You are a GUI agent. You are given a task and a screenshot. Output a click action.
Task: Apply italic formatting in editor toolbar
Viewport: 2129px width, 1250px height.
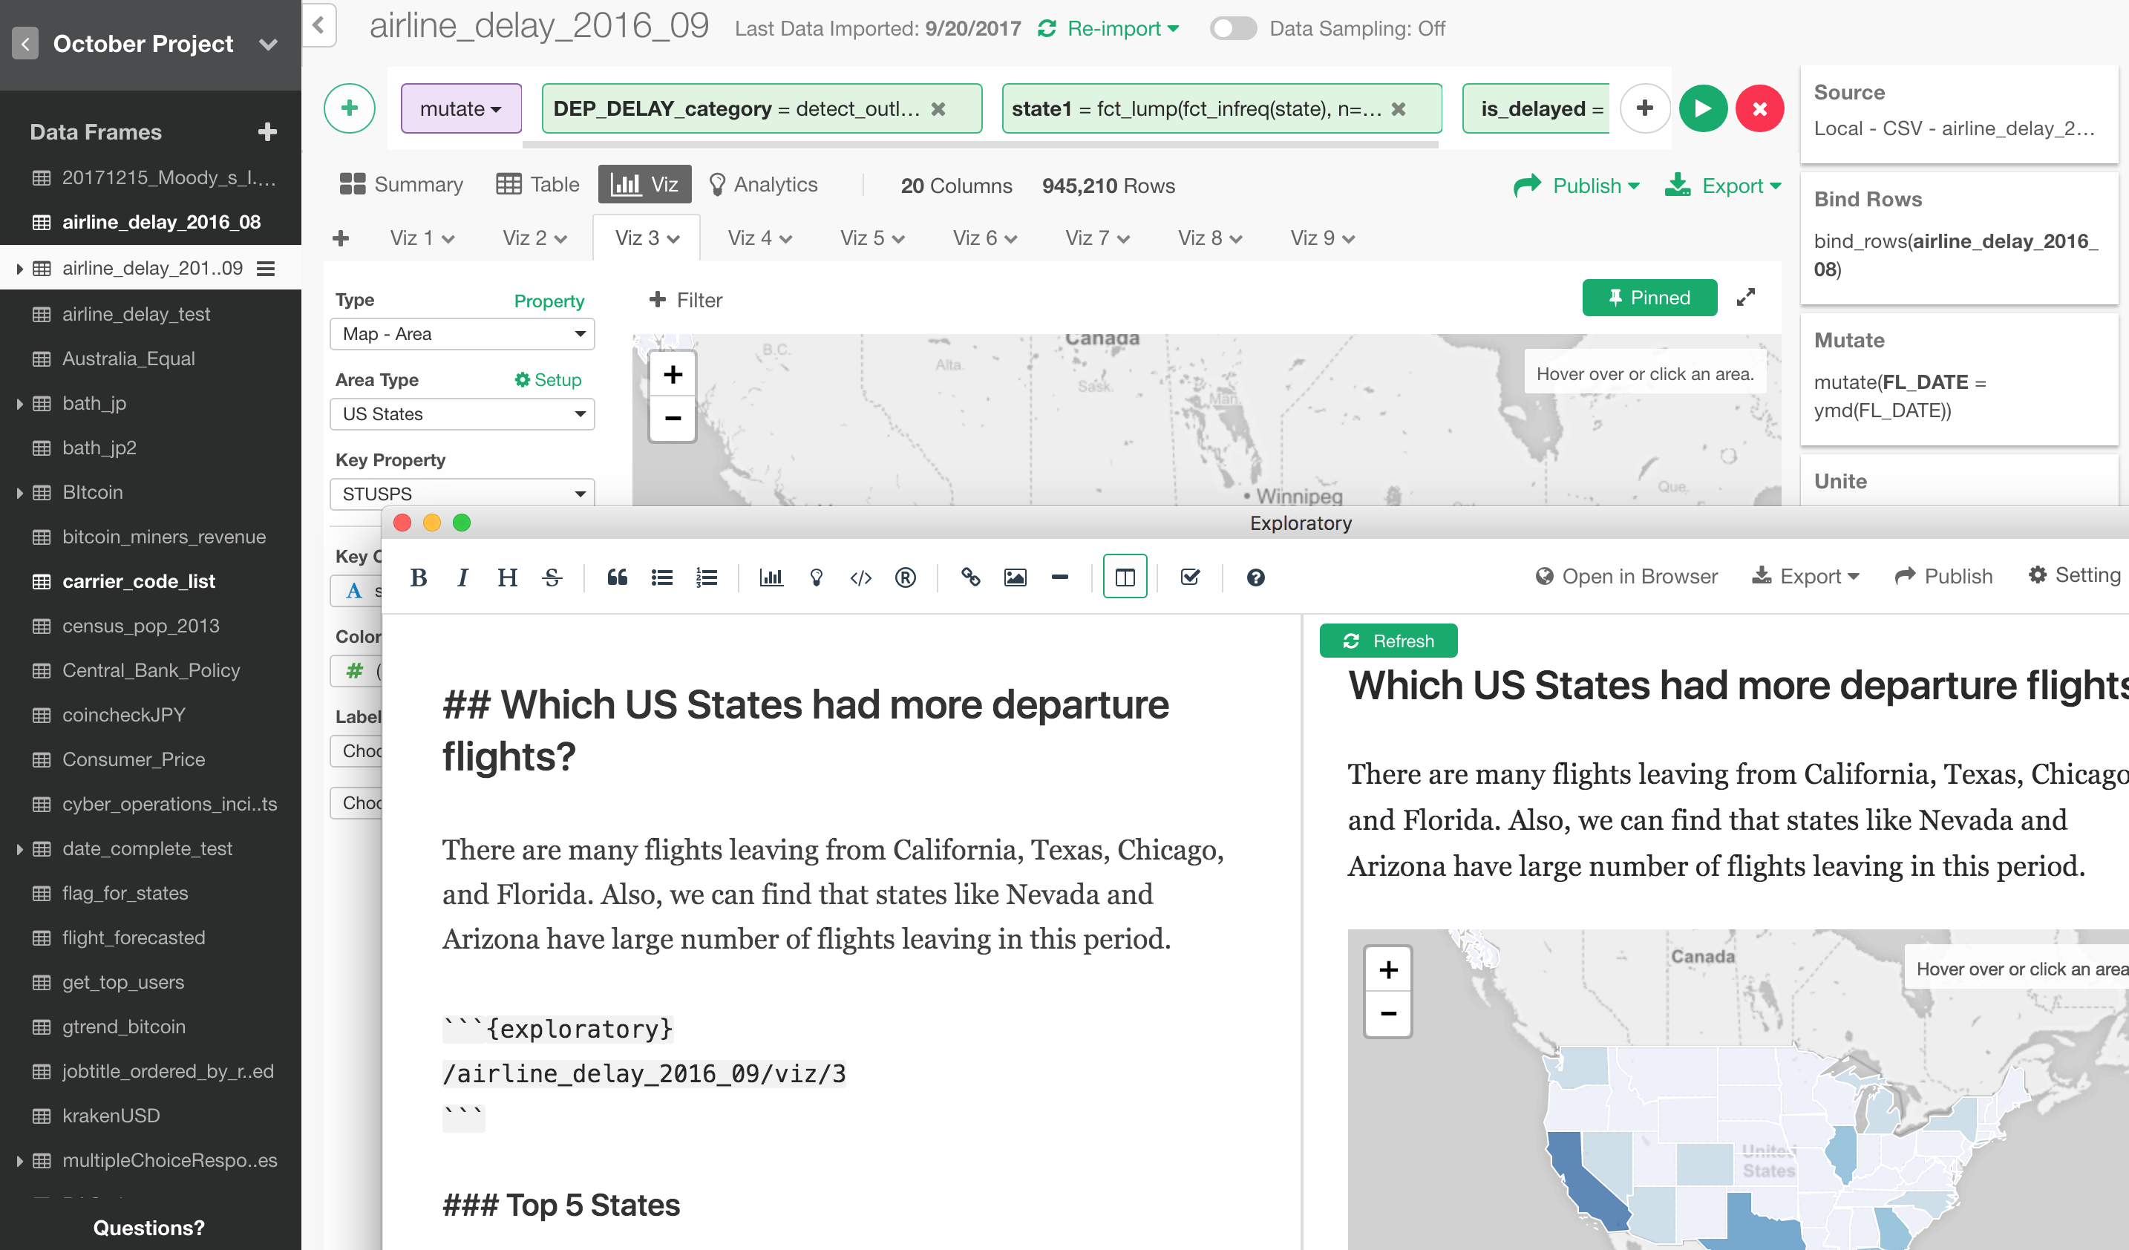pos(462,577)
